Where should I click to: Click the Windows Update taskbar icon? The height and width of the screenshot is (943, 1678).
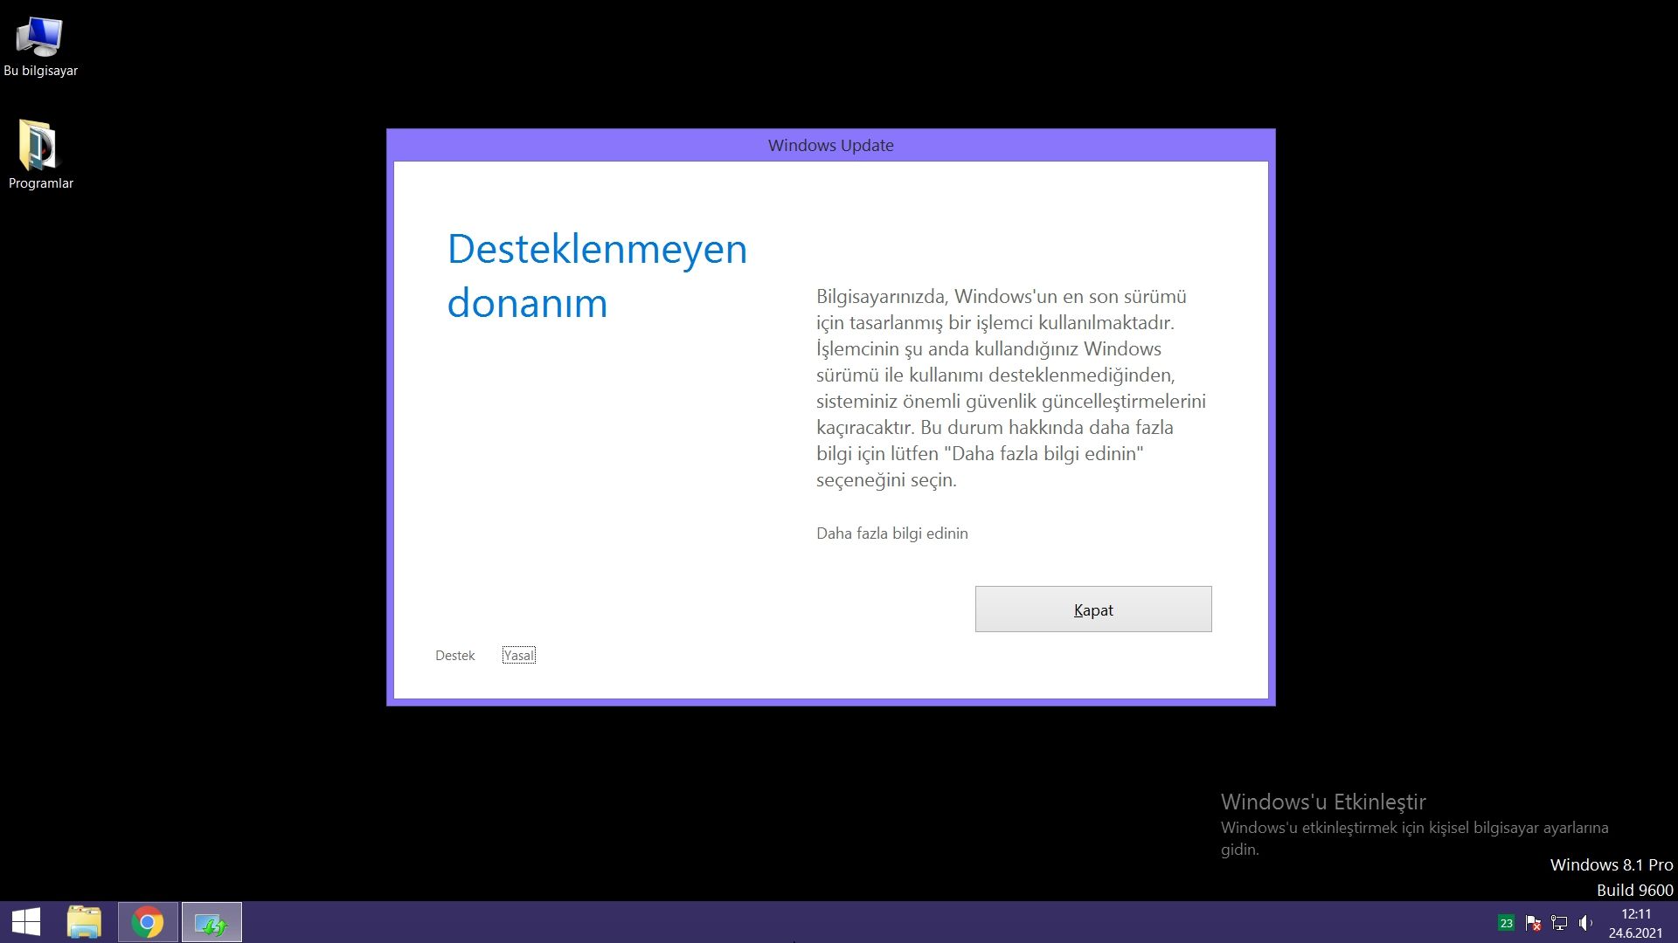pyautogui.click(x=211, y=922)
